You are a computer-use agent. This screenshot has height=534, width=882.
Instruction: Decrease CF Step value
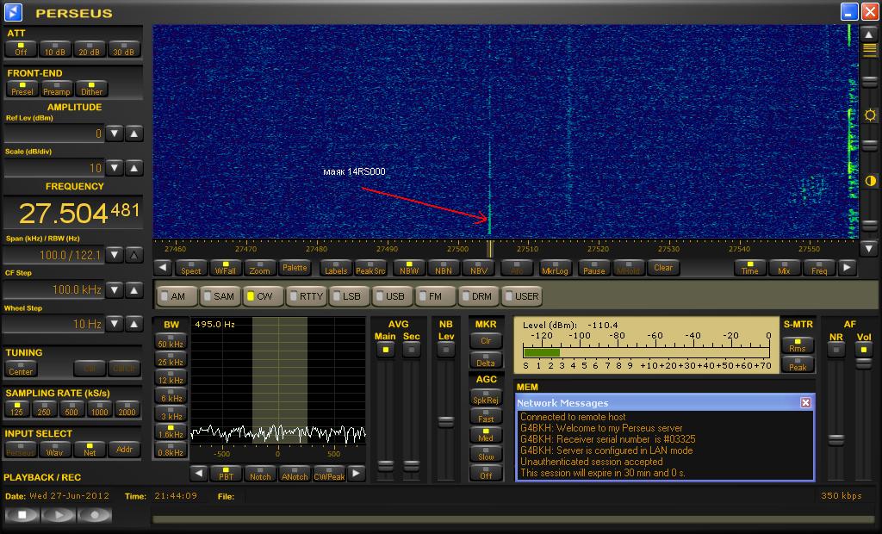115,289
